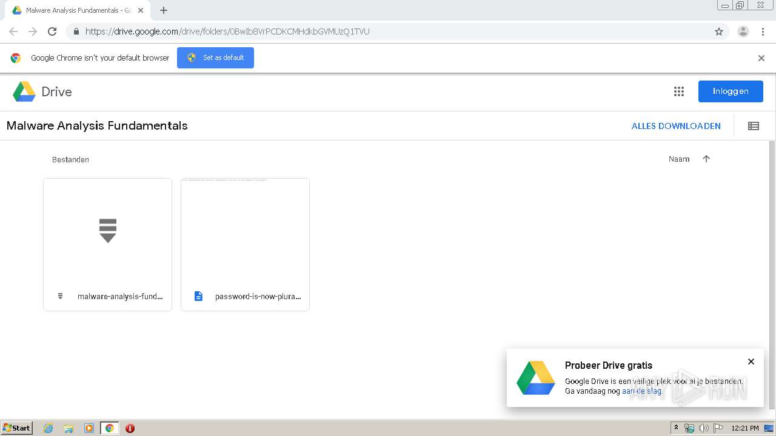Click the Drive logo in the promo popup
776x436 pixels.
click(536, 378)
